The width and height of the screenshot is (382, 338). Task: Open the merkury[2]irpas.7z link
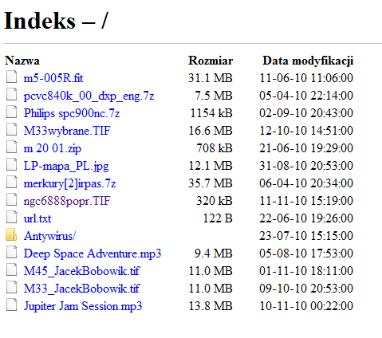(69, 183)
